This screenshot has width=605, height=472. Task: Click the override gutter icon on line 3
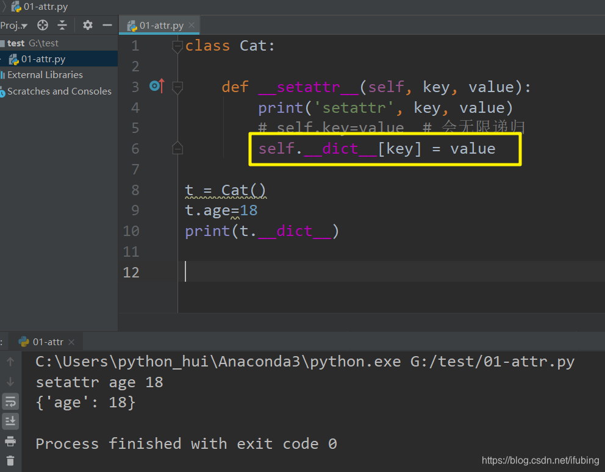[x=157, y=86]
